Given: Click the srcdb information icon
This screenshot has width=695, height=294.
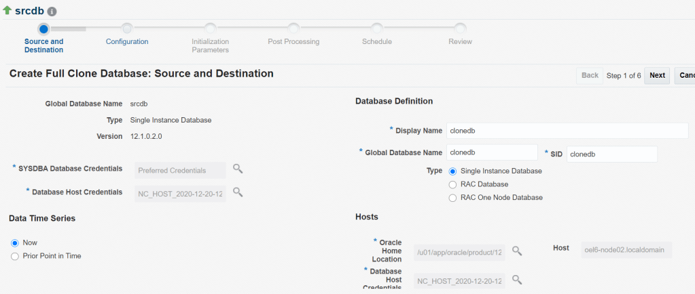Looking at the screenshot, I should pyautogui.click(x=52, y=12).
